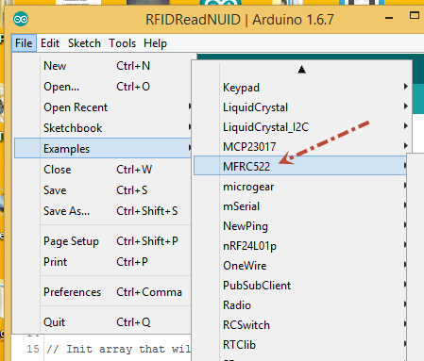This screenshot has width=424, height=361.
Task: Open Preferences from the File menu
Action: click(x=103, y=292)
